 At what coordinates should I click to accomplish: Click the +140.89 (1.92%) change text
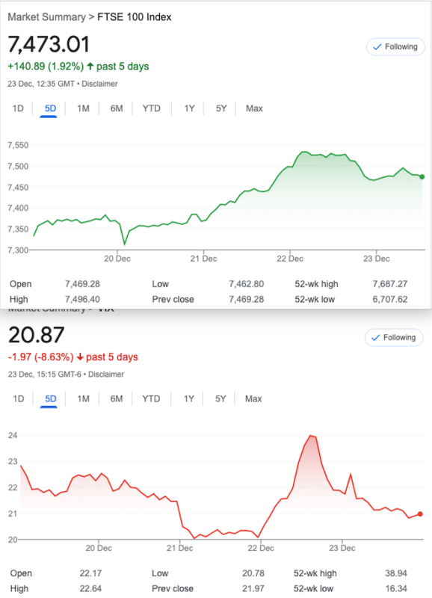(46, 67)
